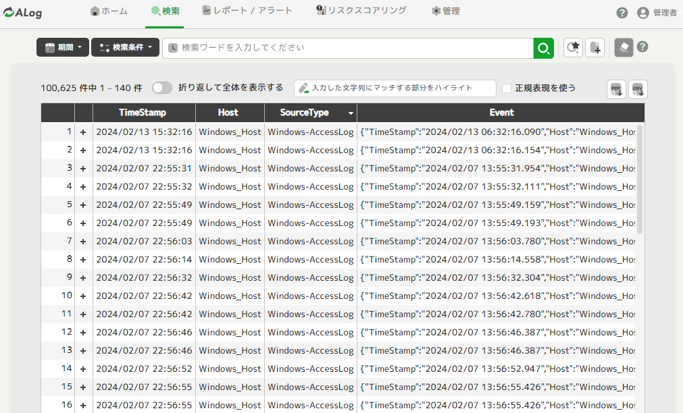The image size is (683, 413).
Task: Open saved searches star icon
Action: pos(574,47)
